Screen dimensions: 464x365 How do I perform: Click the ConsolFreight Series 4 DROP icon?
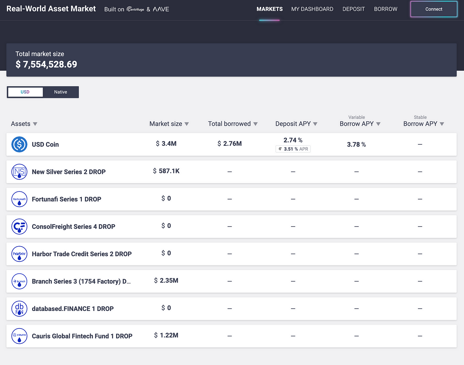coord(19,227)
